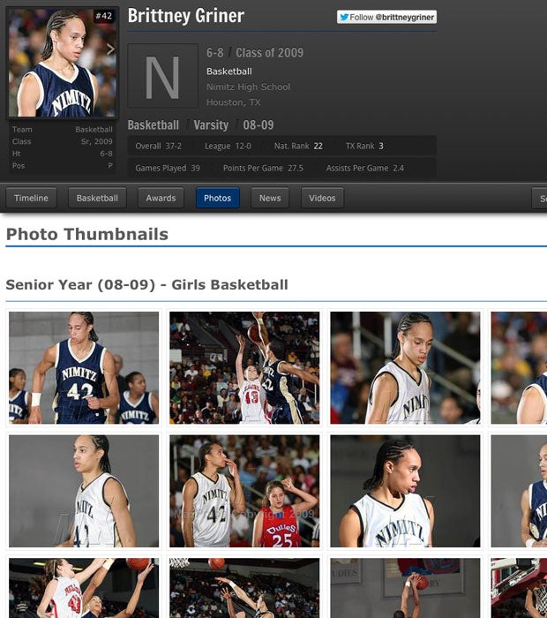Open close-up thumbnail of white Nimitz jersey looking down
547x618 pixels.
tap(405, 491)
